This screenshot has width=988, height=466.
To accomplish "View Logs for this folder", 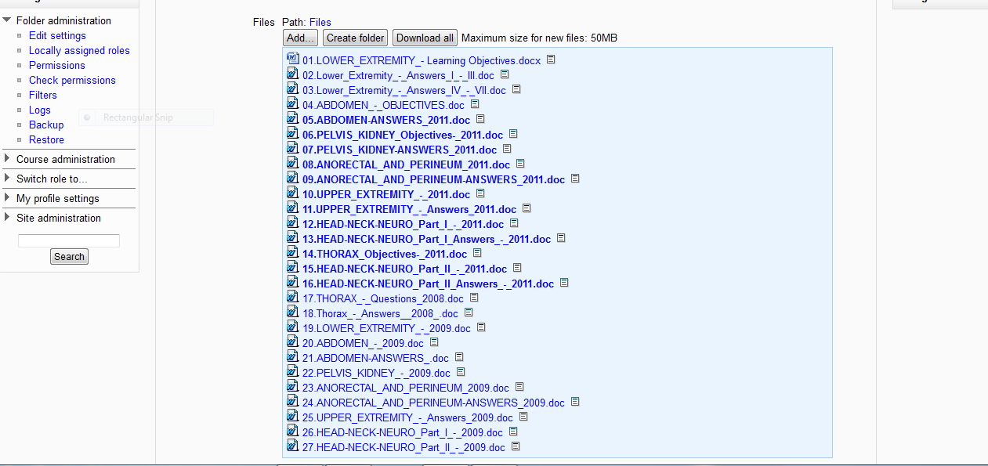I will [x=40, y=110].
